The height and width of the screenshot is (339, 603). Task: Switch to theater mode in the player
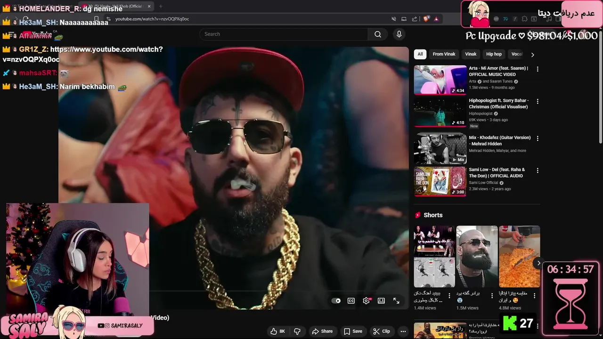pyautogui.click(x=381, y=301)
